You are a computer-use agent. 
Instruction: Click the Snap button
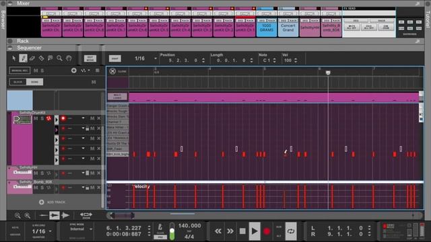[x=115, y=58]
